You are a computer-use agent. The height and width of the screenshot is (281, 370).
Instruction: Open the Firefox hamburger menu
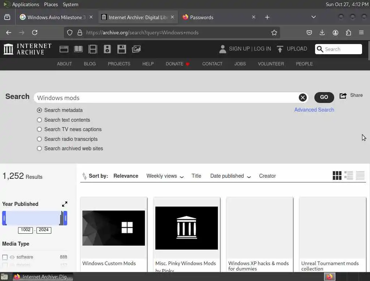click(x=361, y=33)
